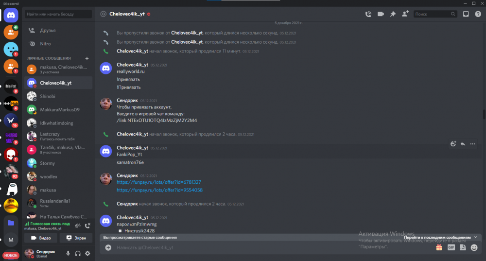Image resolution: width=486 pixels, height=261 pixels.
Task: Open user settings gear
Action: click(x=87, y=254)
